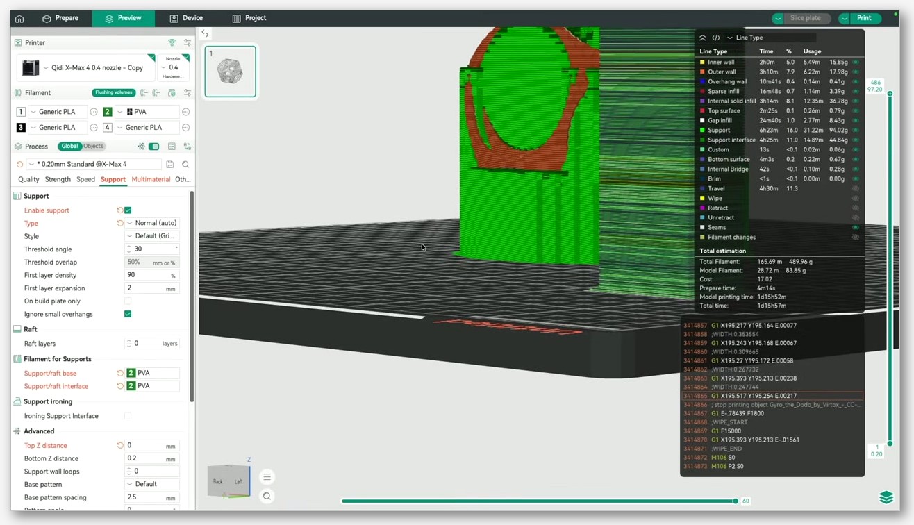The image size is (914, 525).
Task: Open options for filament 2 PVA
Action: [x=185, y=112]
